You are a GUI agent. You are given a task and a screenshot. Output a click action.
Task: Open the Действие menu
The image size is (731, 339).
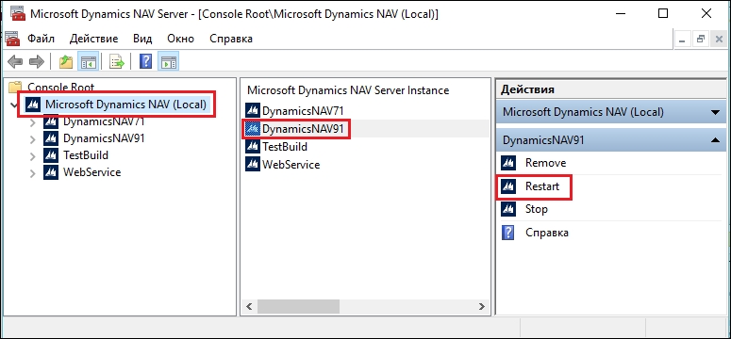94,39
